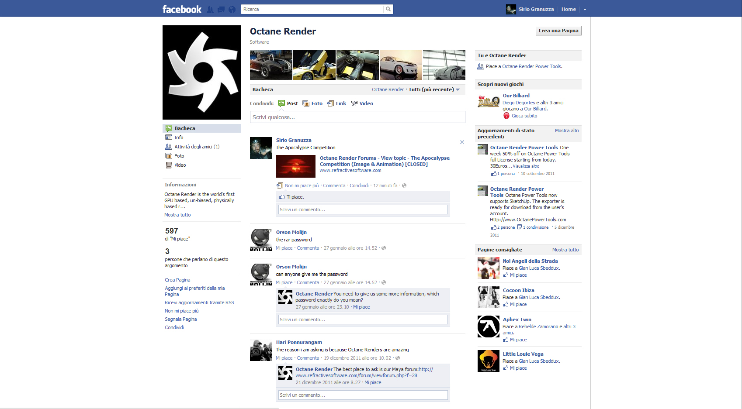
Task: Click the Facebook logo
Action: coord(182,9)
